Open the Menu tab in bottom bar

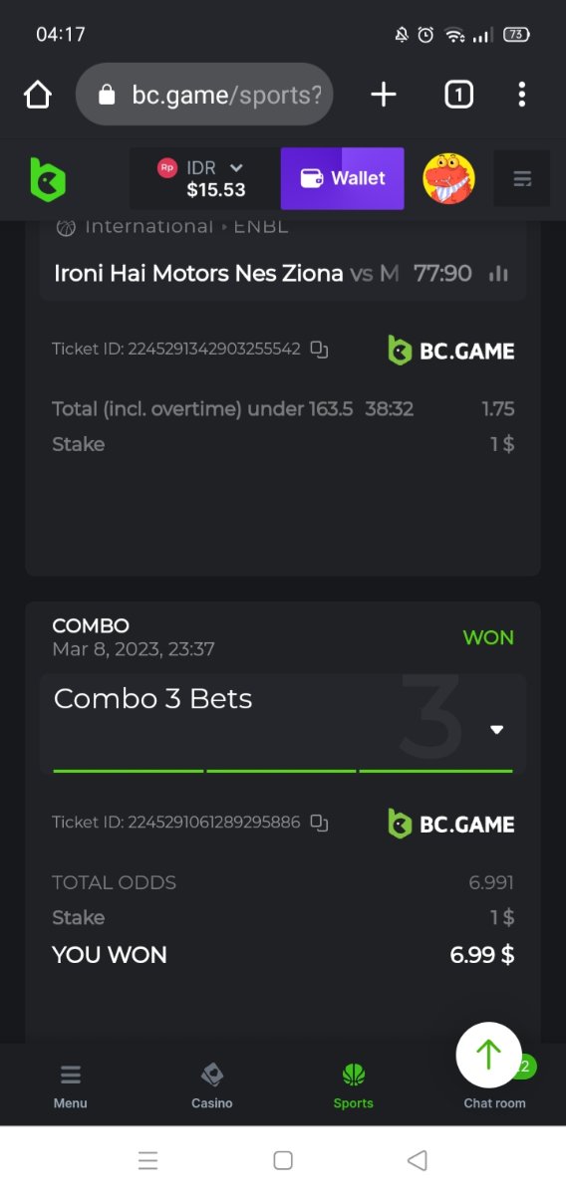71,1086
